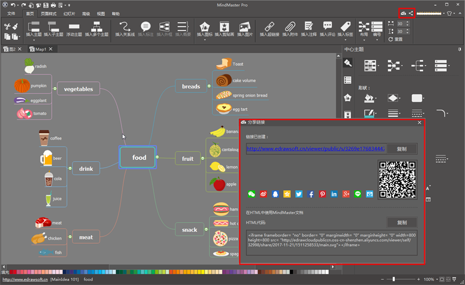The width and height of the screenshot is (465, 285).
Task: Click the print icon in quick access toolbar
Action: tap(53, 5)
